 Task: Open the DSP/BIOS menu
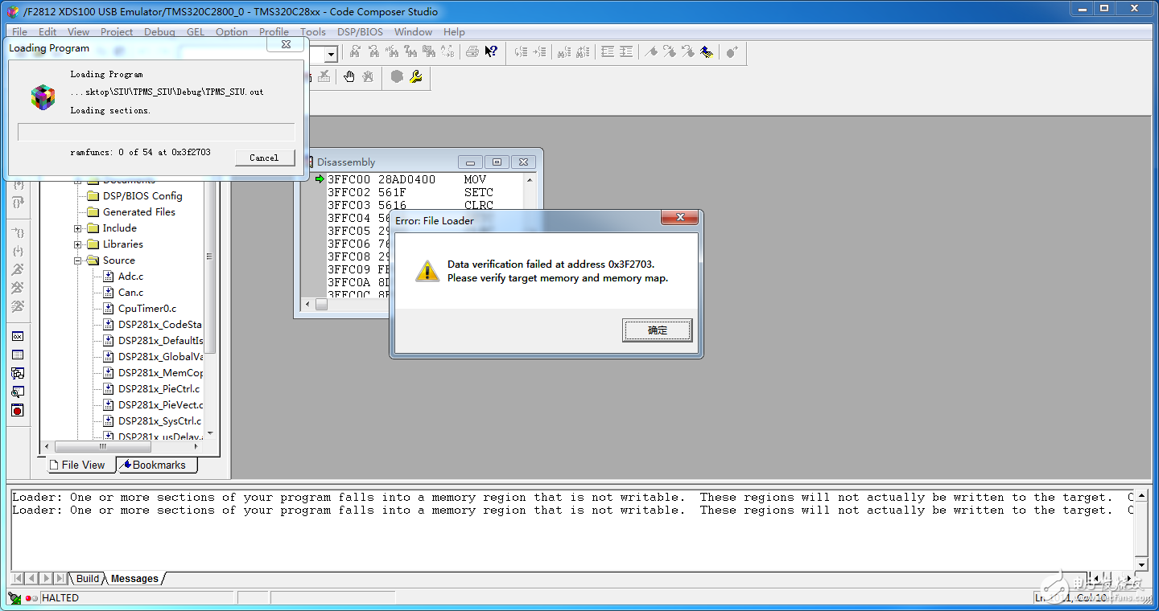click(361, 32)
